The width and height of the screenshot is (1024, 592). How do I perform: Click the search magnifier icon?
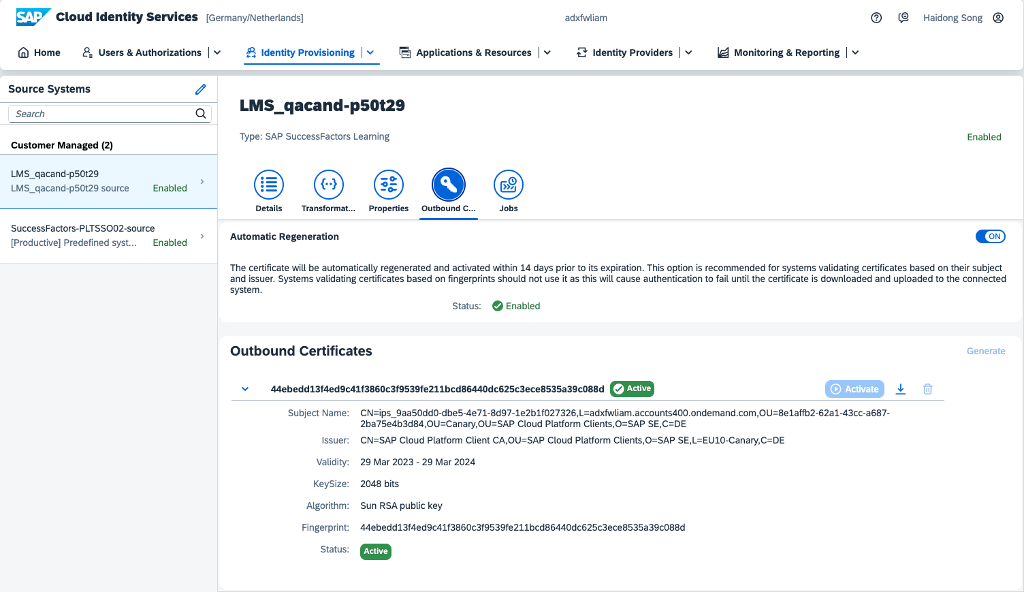[201, 114]
